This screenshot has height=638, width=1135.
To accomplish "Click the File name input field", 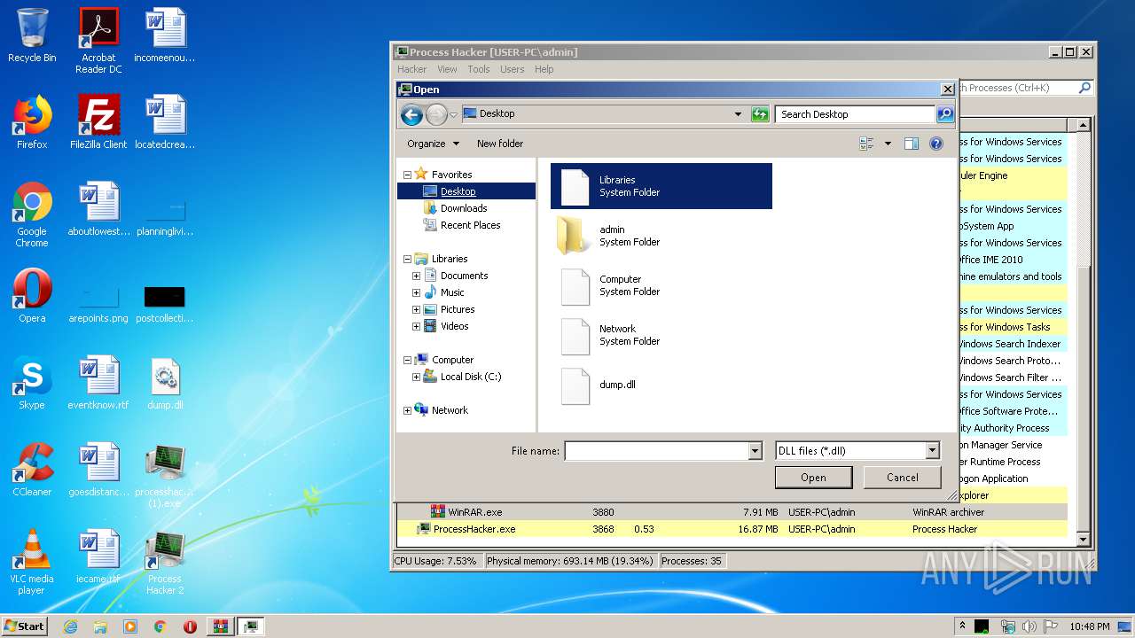I will click(657, 451).
